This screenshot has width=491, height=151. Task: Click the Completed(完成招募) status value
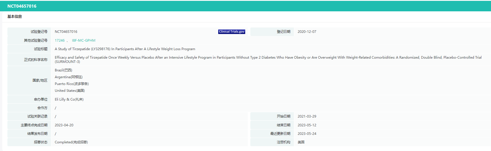pyautogui.click(x=71, y=142)
